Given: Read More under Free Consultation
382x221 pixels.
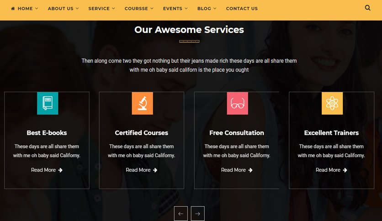Looking at the screenshot, I should (x=237, y=170).
